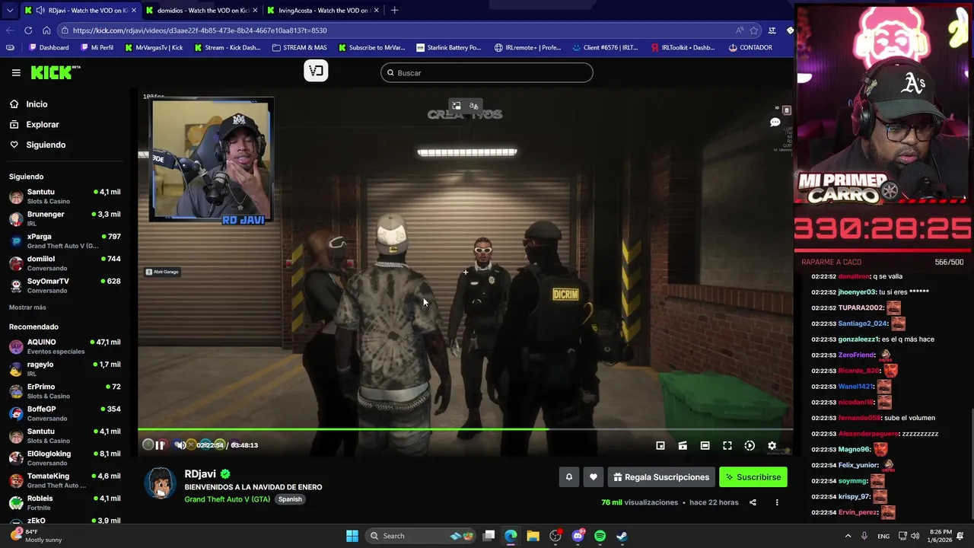Open Inicio in the sidebar
This screenshot has height=548, width=974.
pyautogui.click(x=37, y=104)
